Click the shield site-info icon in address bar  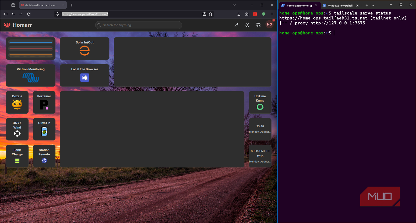(57, 14)
